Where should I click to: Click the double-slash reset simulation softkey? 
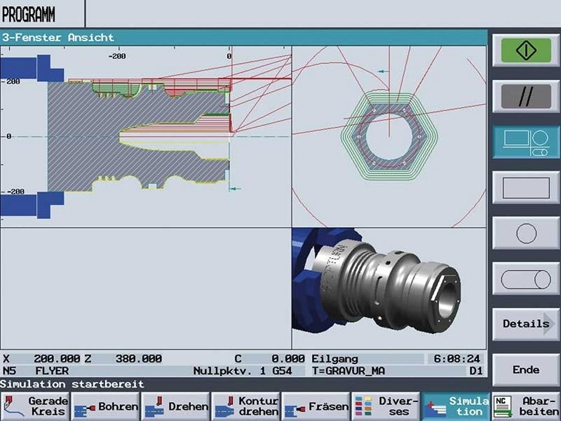tap(526, 96)
